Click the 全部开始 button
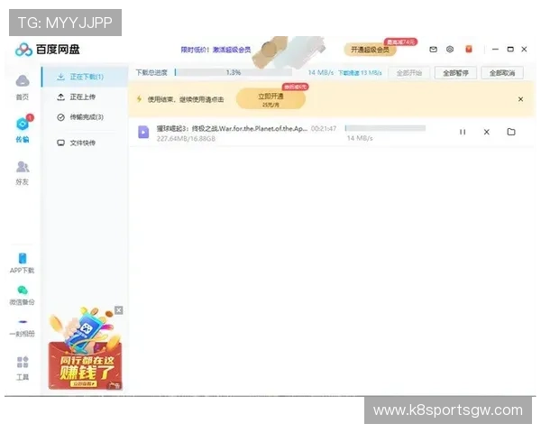The height and width of the screenshot is (433, 541). point(408,73)
